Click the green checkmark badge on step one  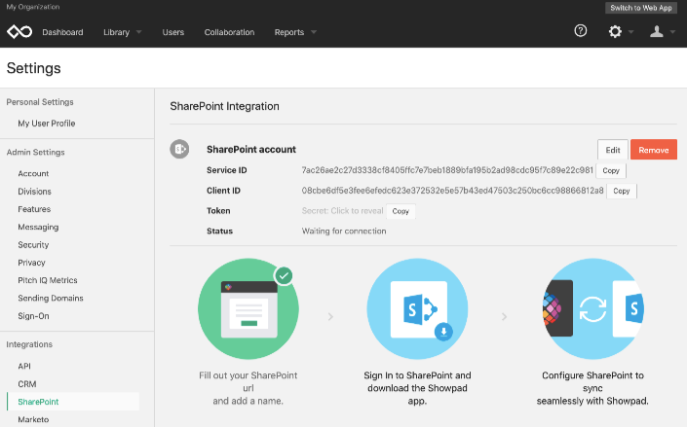[284, 275]
